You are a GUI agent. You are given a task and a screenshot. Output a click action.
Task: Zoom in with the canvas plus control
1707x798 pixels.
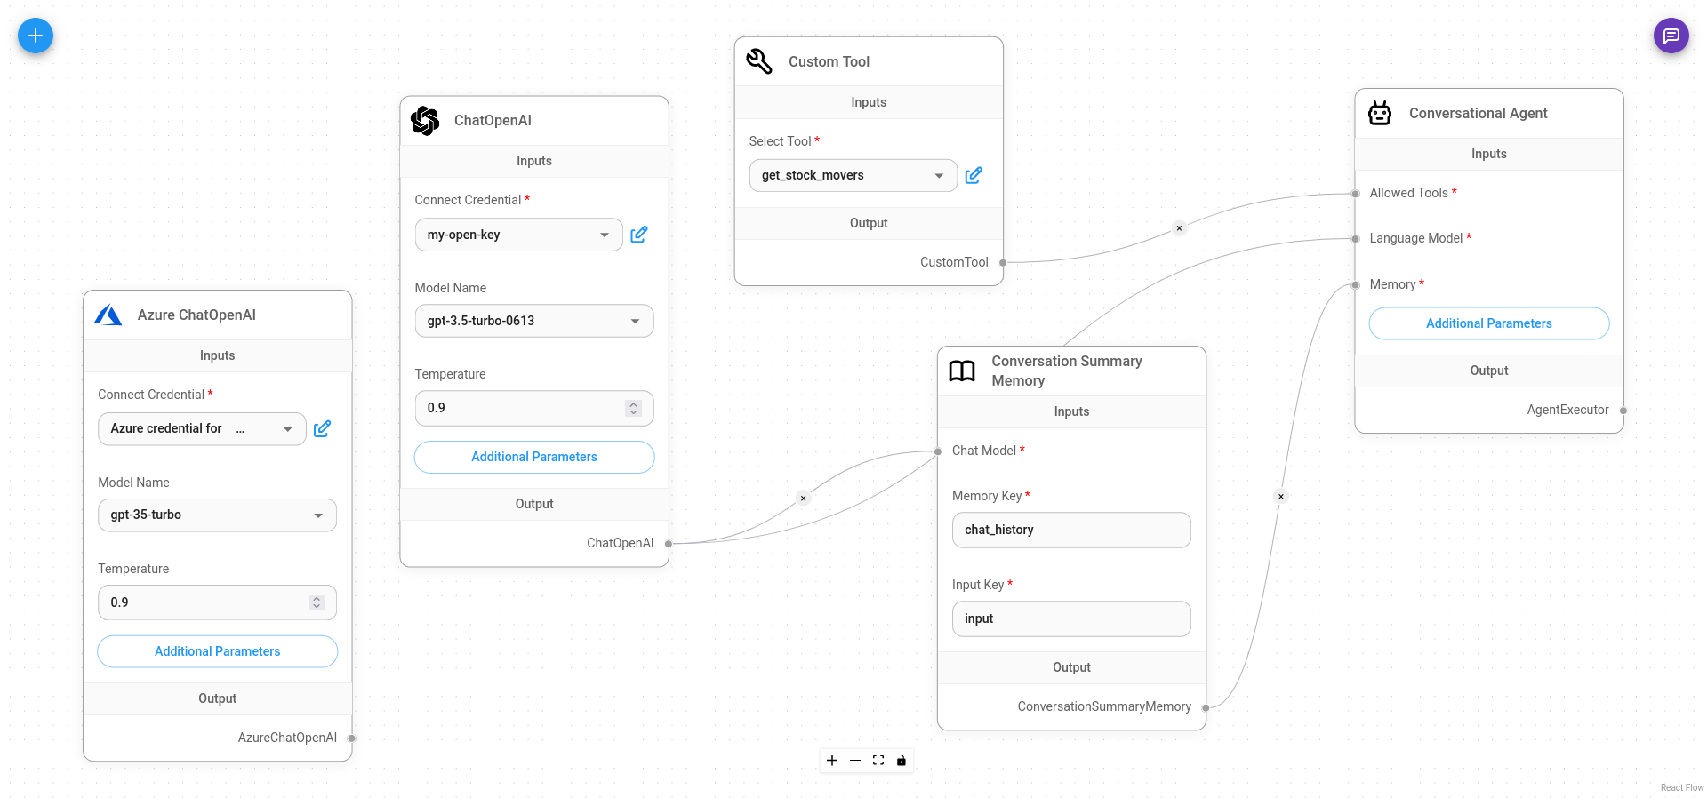[832, 761]
